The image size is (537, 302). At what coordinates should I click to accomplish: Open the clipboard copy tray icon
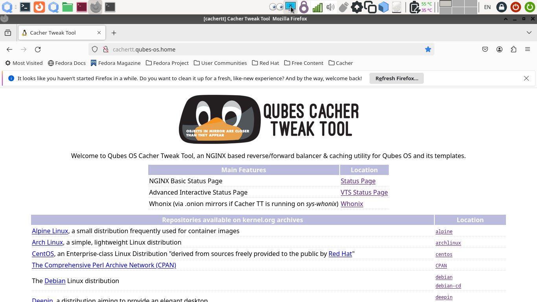pos(370,7)
